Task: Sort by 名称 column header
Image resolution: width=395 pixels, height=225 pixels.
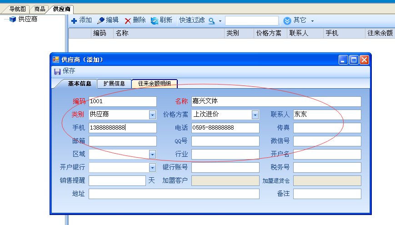Action: [x=169, y=33]
